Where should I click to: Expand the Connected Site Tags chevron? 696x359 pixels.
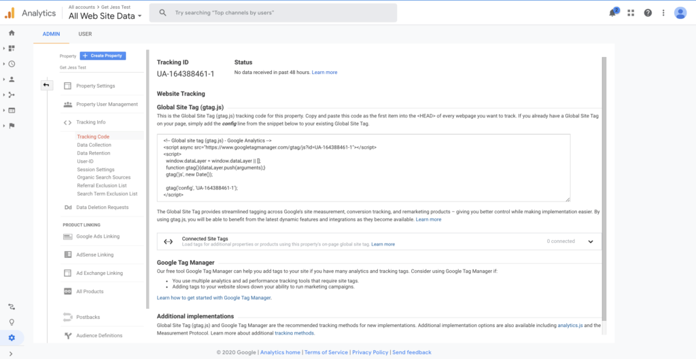tap(591, 242)
